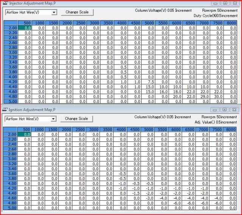Image resolution: width=242 pixels, height=215 pixels.
Task: Select row header 4.80 in Ignition map
Action: (10, 203)
